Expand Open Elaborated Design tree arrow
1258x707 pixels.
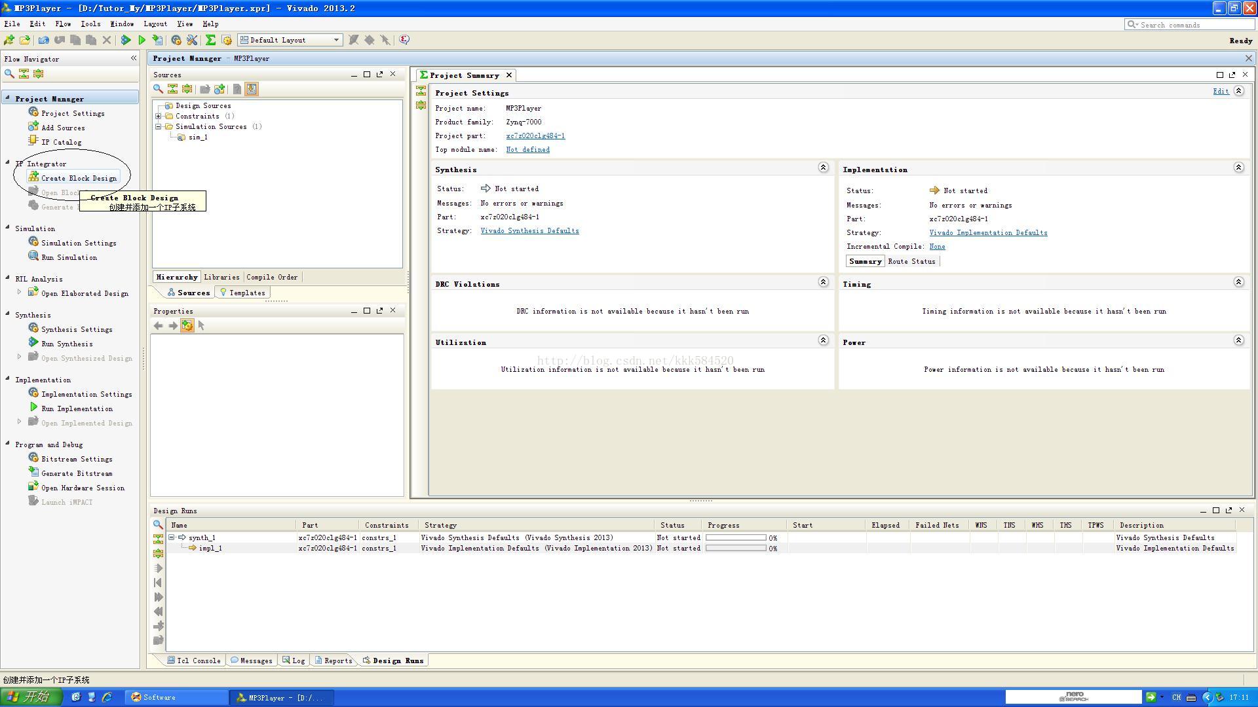pos(19,292)
